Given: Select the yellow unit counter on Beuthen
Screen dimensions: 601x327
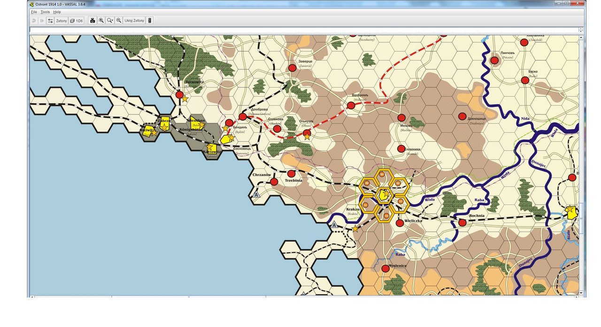Looking at the screenshot, I should 197,123.
